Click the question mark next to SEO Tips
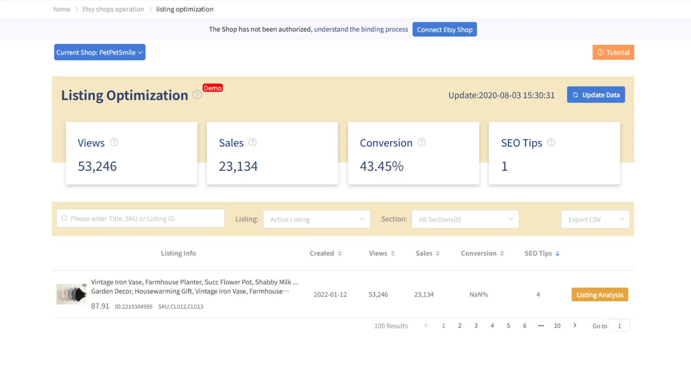The image size is (691, 388). (551, 142)
